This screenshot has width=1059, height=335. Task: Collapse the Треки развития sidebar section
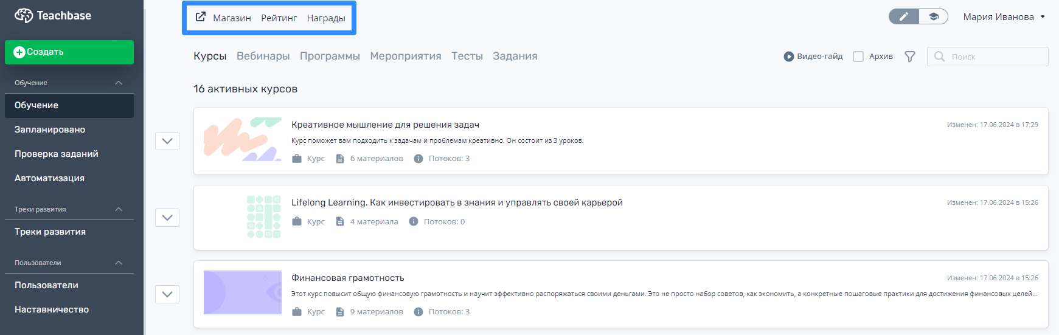coord(119,209)
